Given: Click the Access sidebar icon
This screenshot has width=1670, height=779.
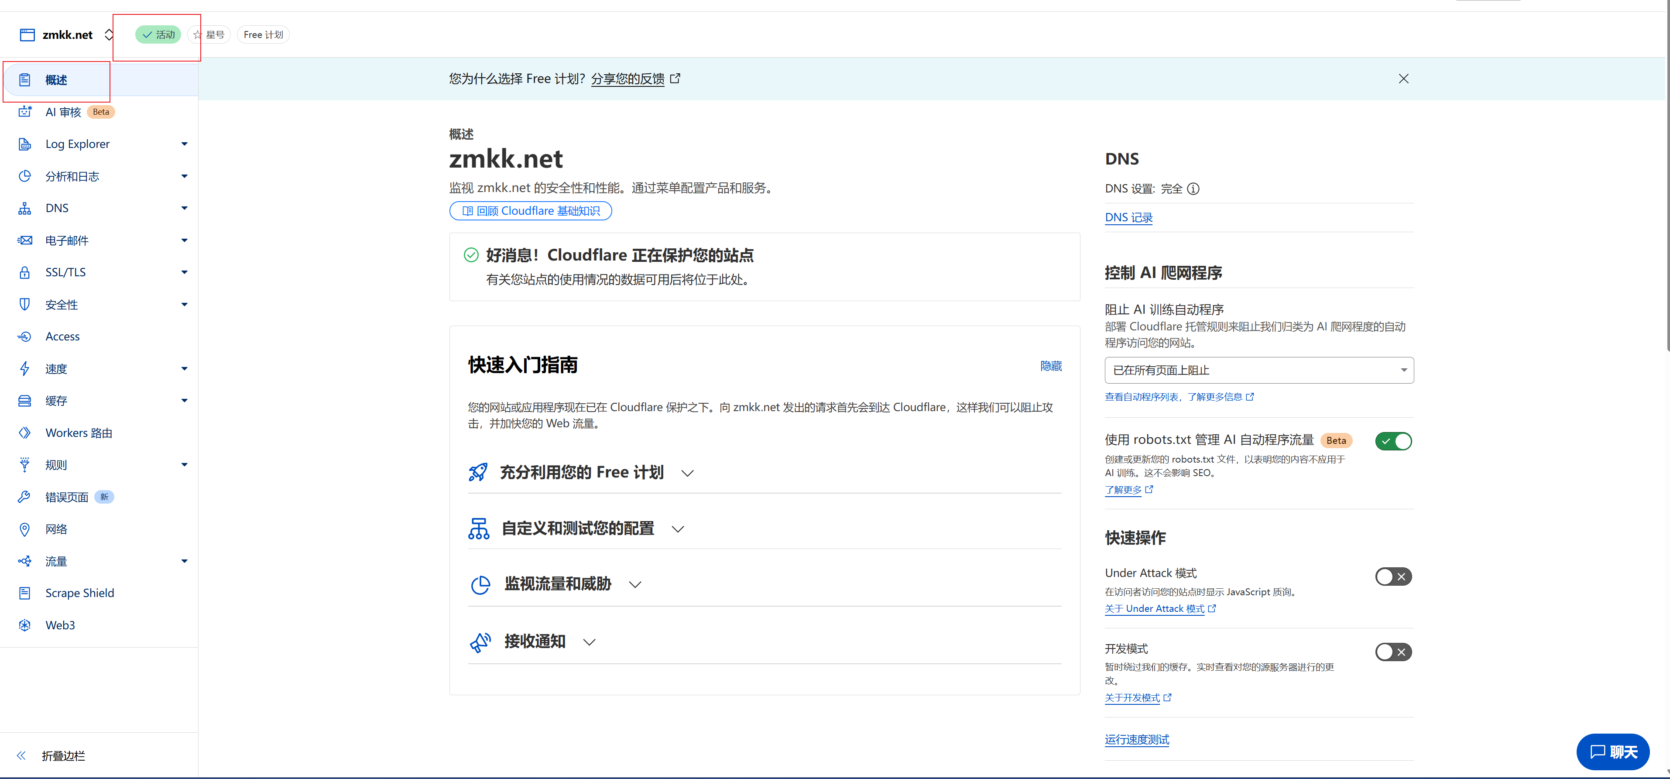Looking at the screenshot, I should point(24,336).
